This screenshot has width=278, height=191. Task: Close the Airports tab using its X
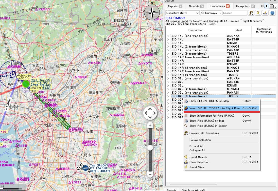pos(180,6)
